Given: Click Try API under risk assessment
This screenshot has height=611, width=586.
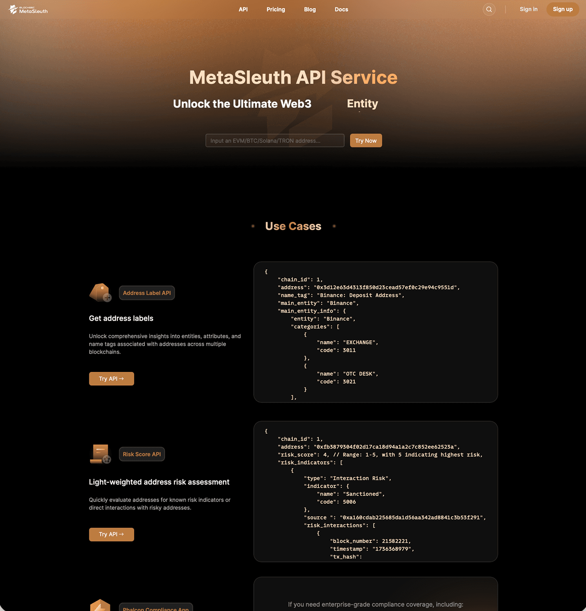Looking at the screenshot, I should click(x=112, y=534).
